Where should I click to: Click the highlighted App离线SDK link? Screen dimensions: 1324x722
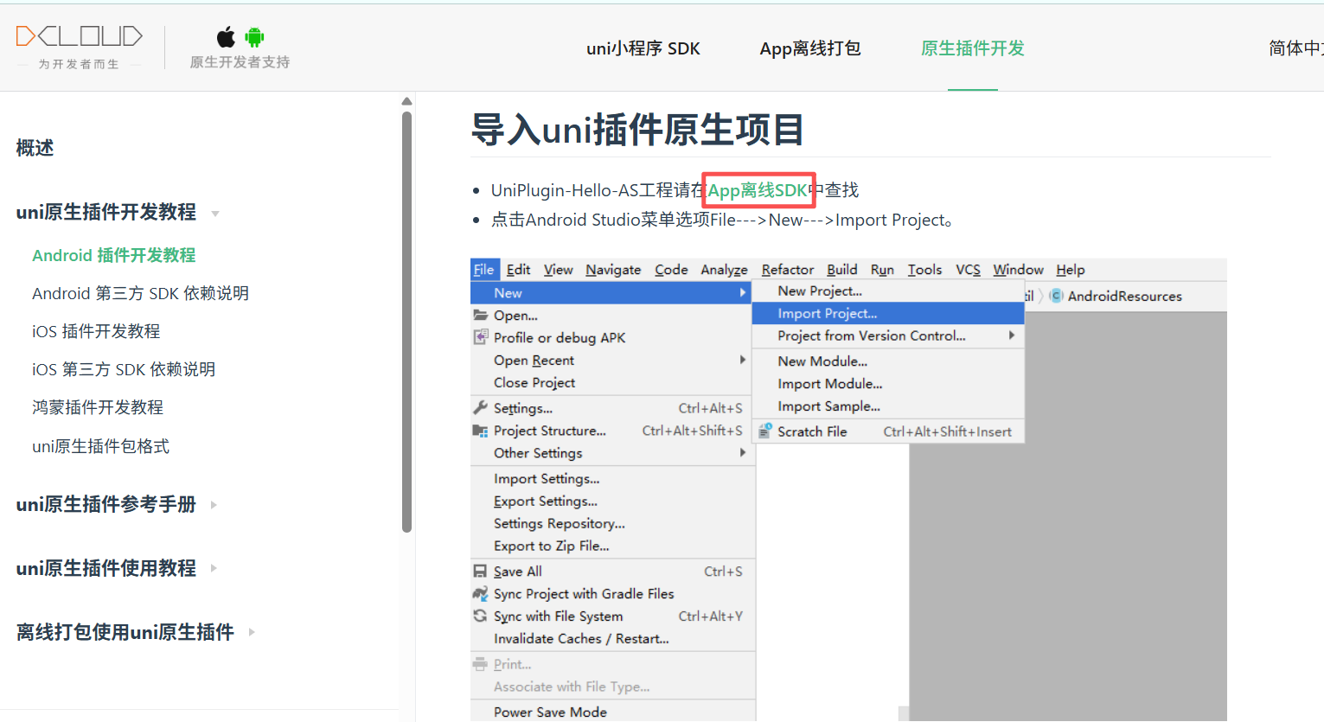coord(758,189)
